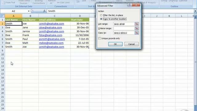Click the 'First Name' header cell

click(30, 20)
